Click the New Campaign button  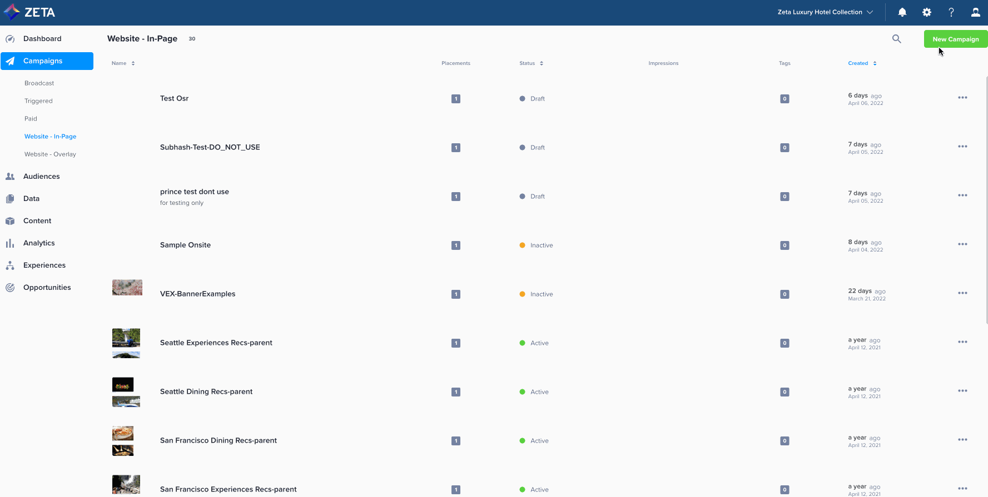point(955,39)
